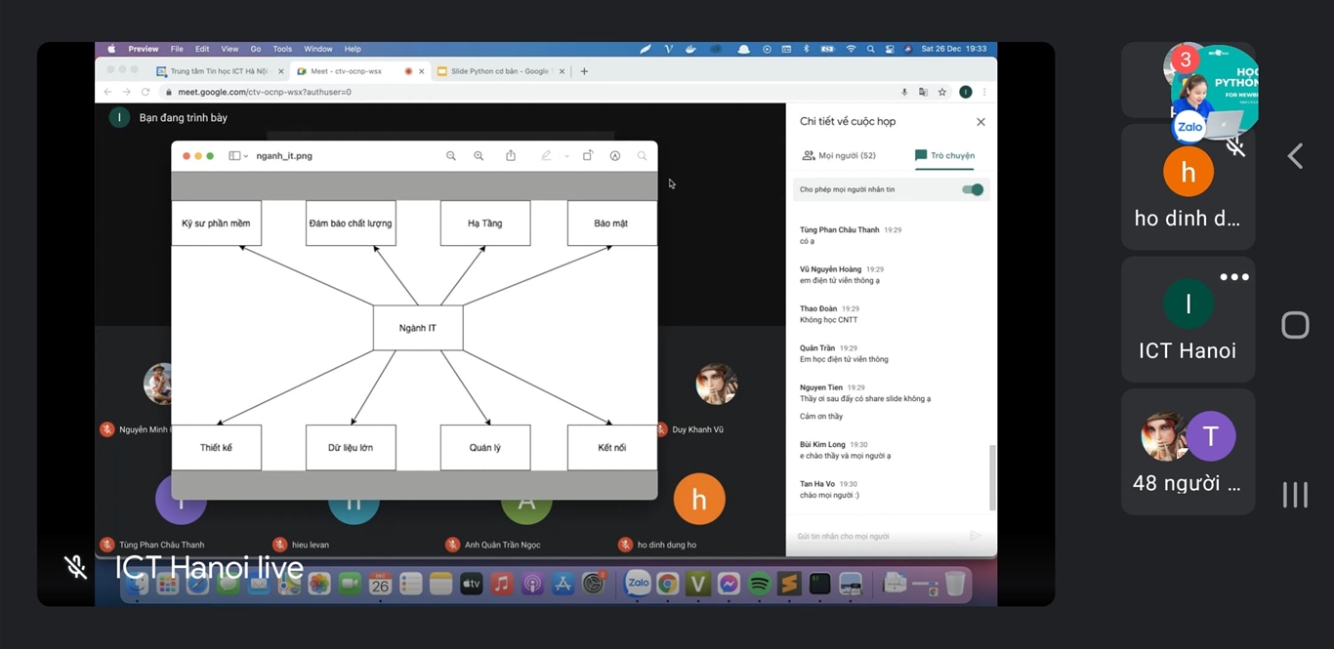
Task: Click the rotate icon in Preview toolbar
Action: (588, 156)
